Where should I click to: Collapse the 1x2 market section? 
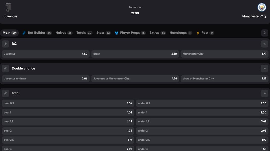point(265,44)
